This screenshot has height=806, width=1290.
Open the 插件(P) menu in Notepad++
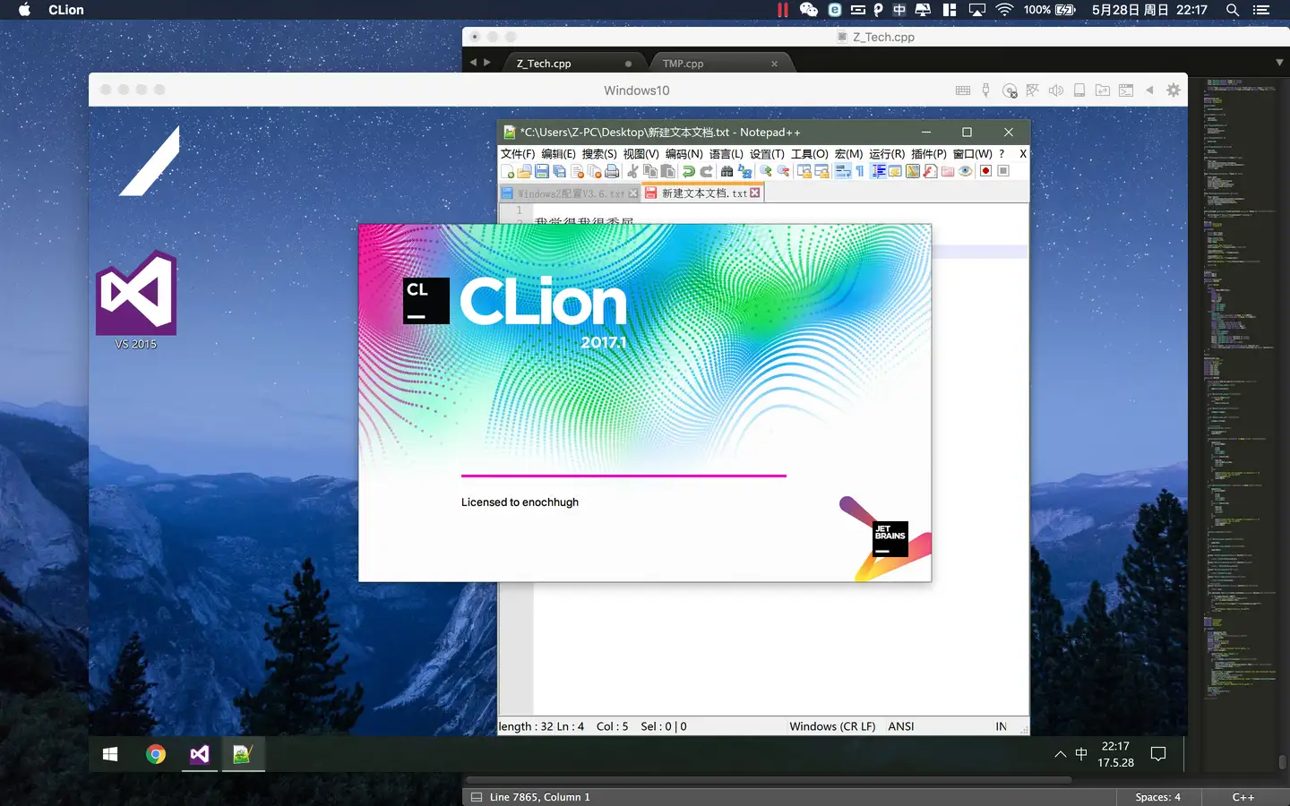click(929, 154)
